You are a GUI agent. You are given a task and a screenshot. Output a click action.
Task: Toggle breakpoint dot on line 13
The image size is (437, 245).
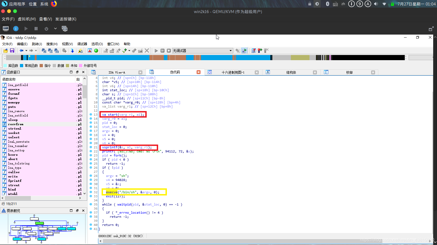coord(91,115)
